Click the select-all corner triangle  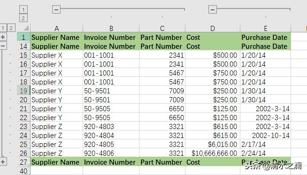[26, 28]
